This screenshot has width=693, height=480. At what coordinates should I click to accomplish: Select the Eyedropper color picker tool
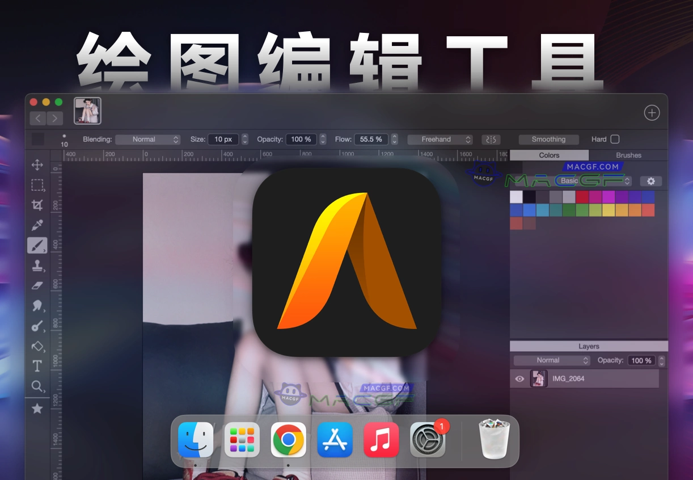coord(37,225)
